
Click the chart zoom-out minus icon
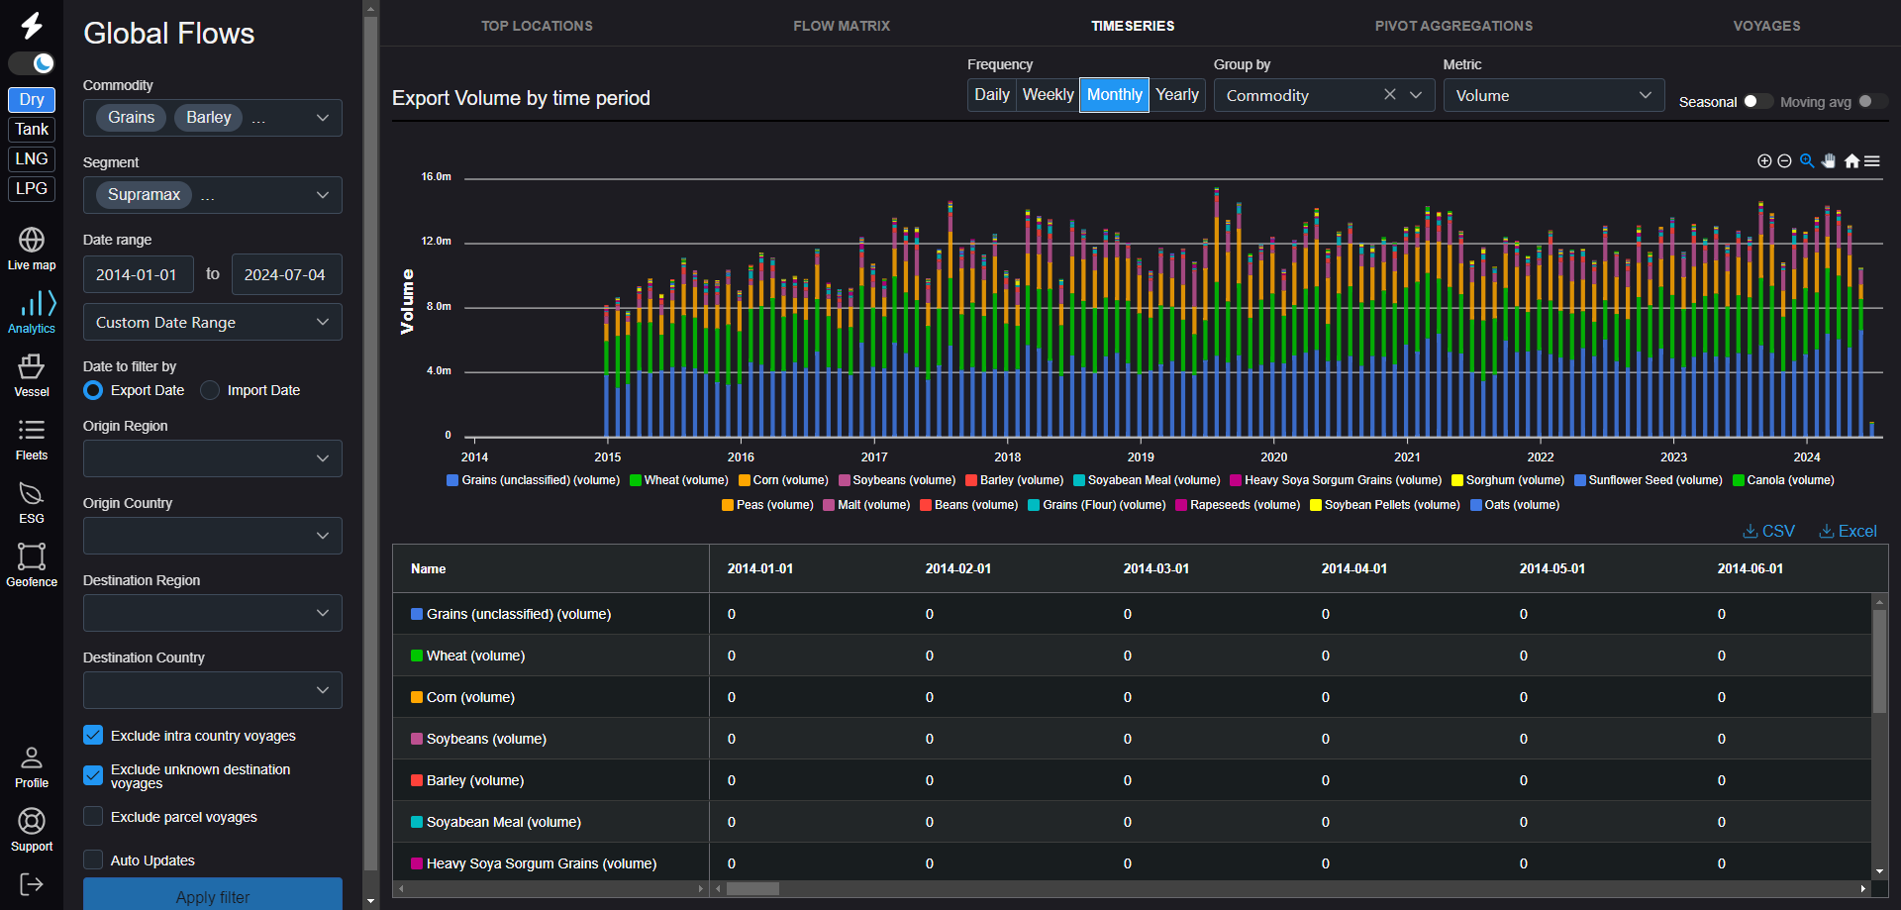(1784, 161)
